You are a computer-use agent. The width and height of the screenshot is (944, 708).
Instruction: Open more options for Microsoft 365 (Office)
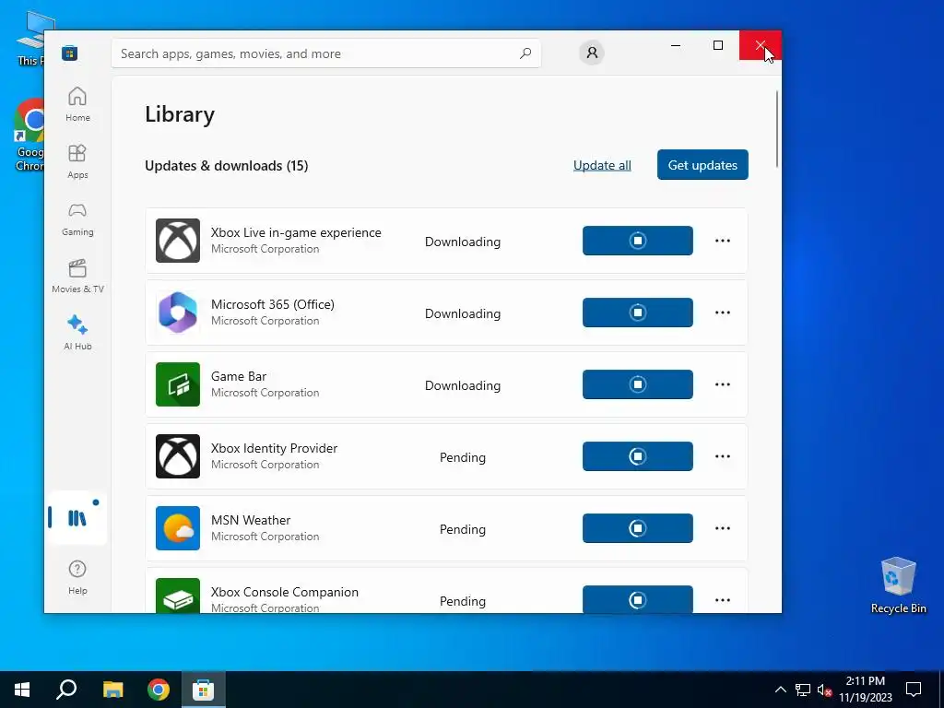[723, 313]
